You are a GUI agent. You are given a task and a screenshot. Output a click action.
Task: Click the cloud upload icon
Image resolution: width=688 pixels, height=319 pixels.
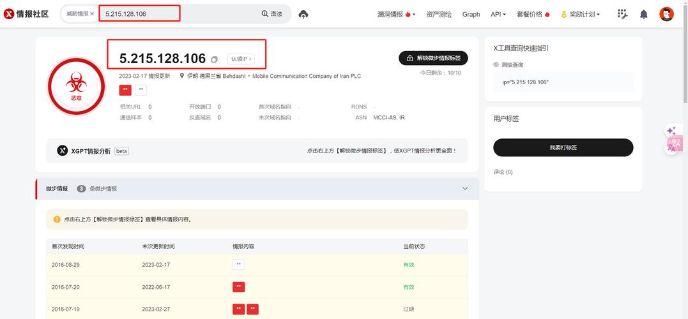tap(303, 15)
